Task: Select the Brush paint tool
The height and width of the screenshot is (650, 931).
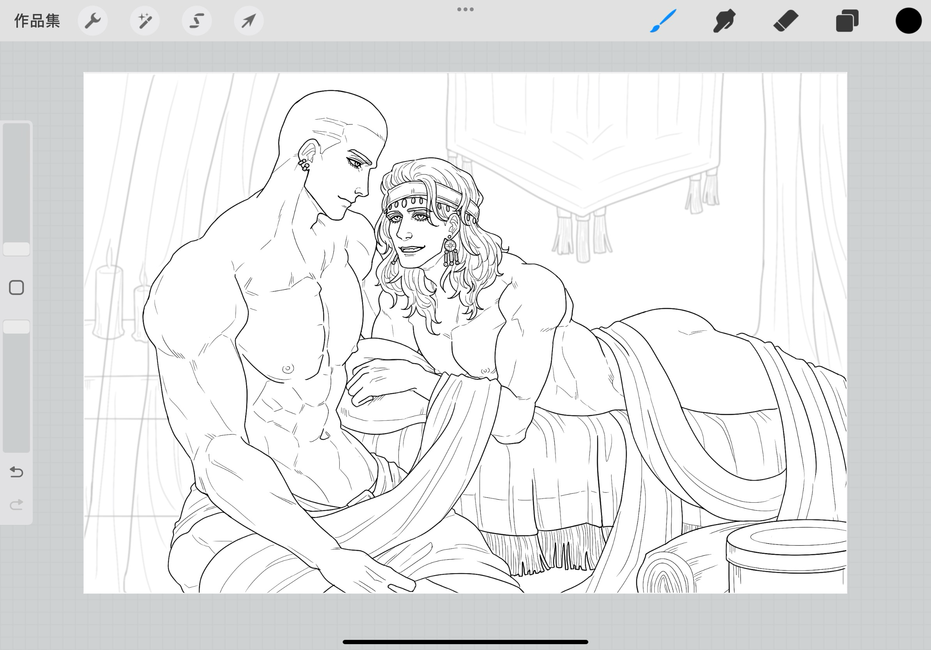Action: tap(663, 21)
